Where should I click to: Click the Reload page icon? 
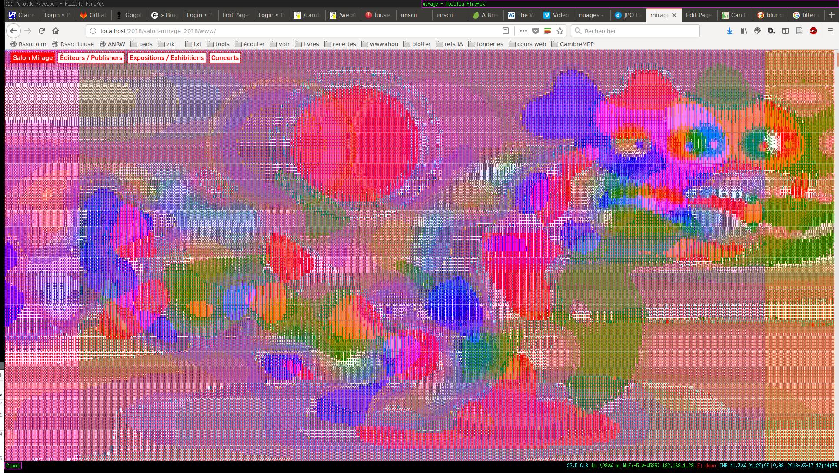click(x=42, y=31)
